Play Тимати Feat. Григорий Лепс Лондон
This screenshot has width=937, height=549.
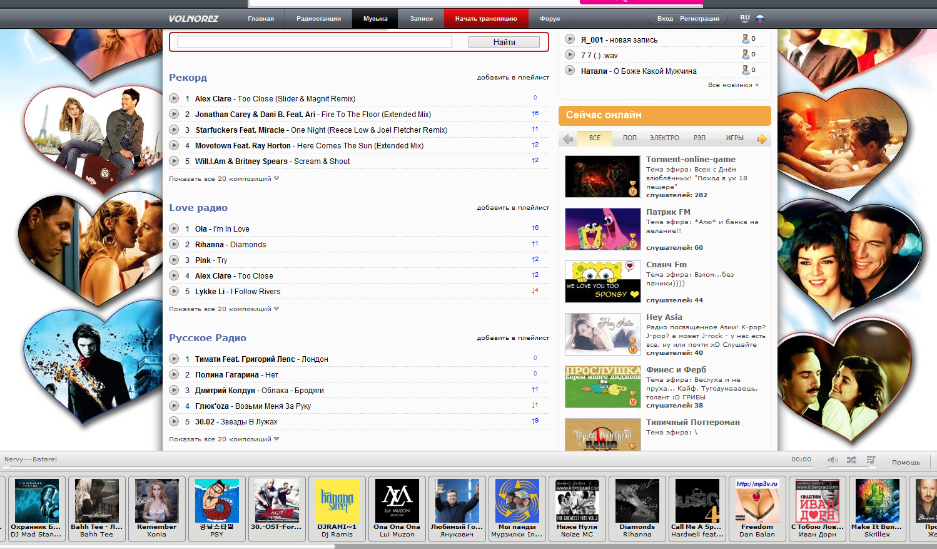click(x=174, y=359)
